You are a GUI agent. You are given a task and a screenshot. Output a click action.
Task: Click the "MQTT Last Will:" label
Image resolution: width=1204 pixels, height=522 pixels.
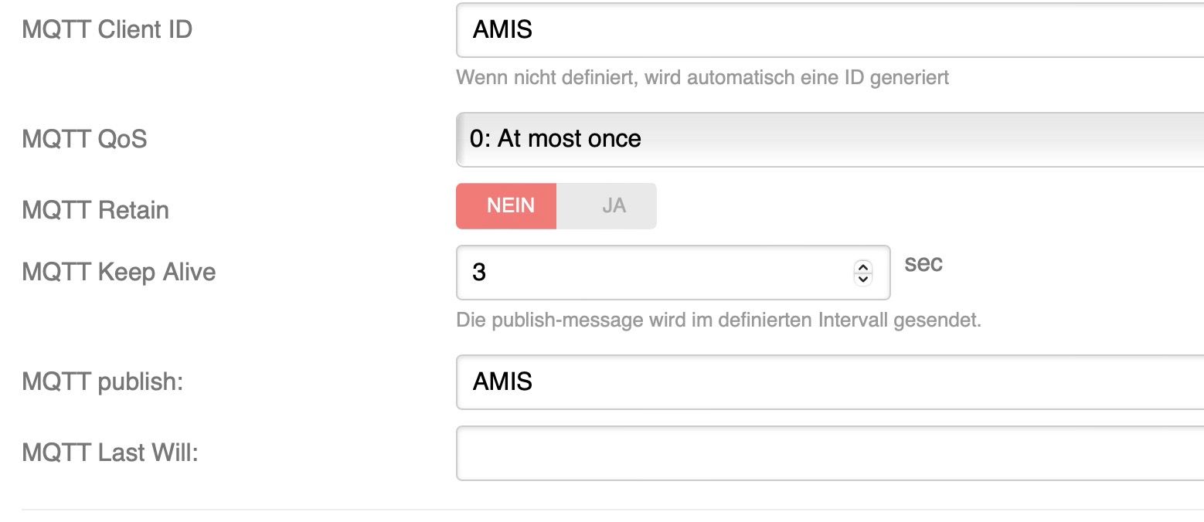tap(111, 453)
